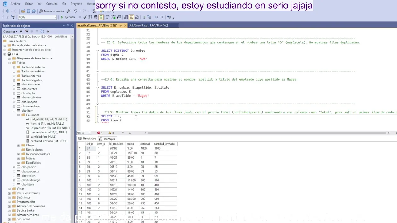397x223 pixels.
Task: Expand Bases de datos del sistema node
Action: point(5,45)
